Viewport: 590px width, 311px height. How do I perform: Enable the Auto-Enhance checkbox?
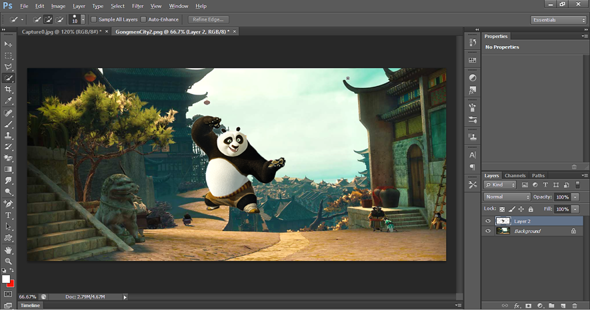143,19
